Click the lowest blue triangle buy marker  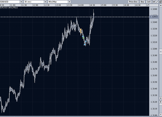[84, 44]
